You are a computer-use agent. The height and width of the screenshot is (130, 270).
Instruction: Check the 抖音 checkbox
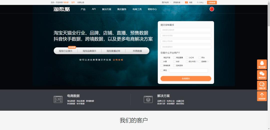[162, 62]
